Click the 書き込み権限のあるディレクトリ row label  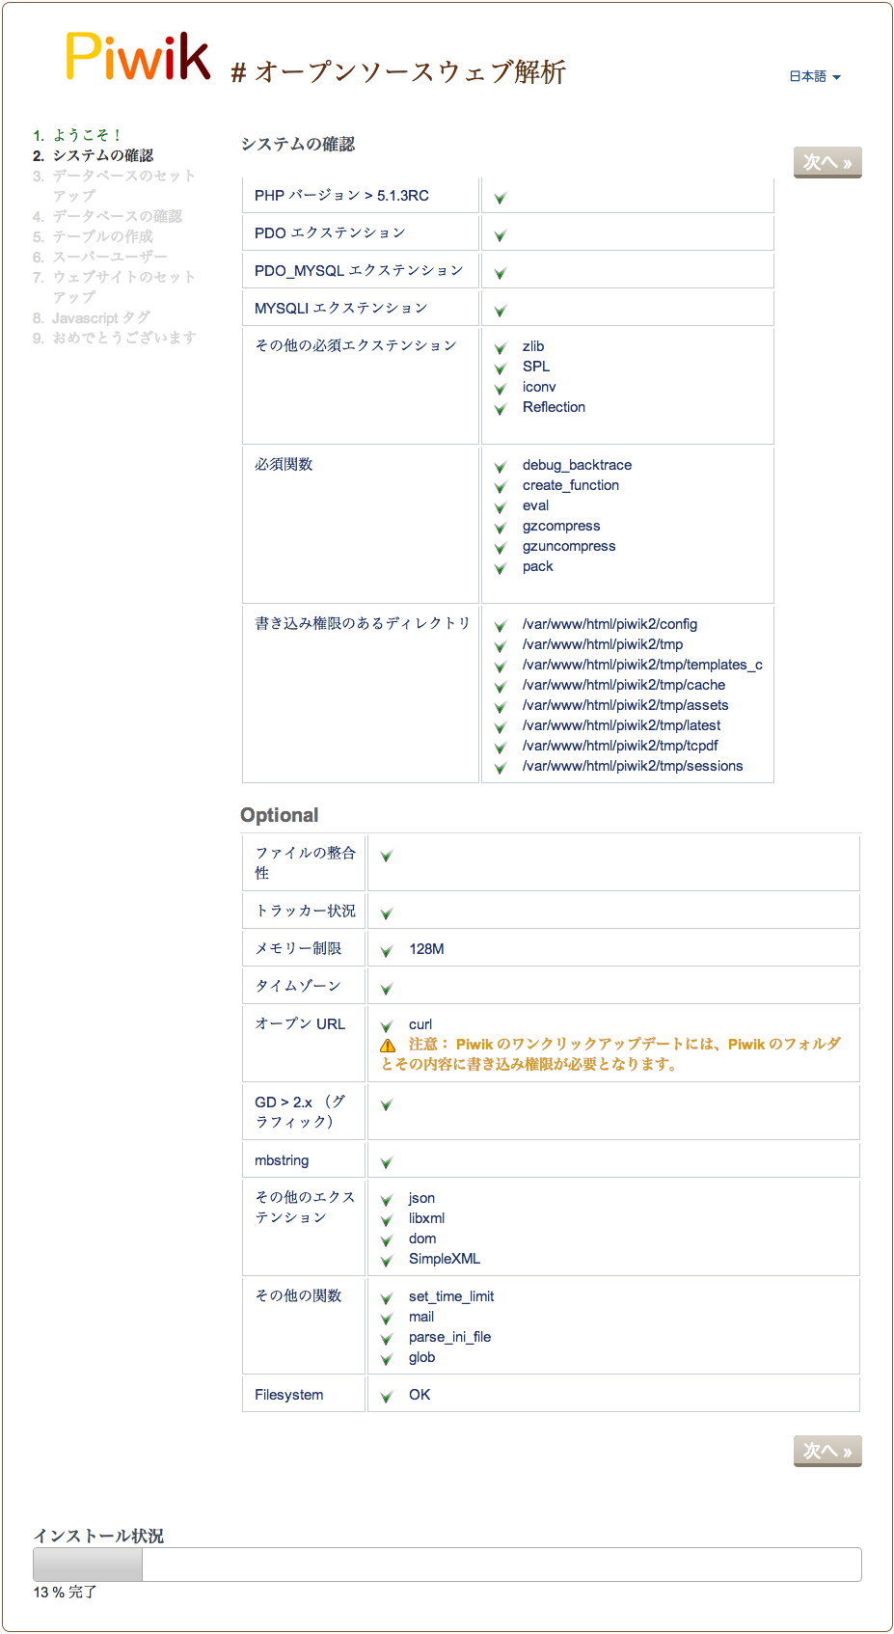point(362,624)
